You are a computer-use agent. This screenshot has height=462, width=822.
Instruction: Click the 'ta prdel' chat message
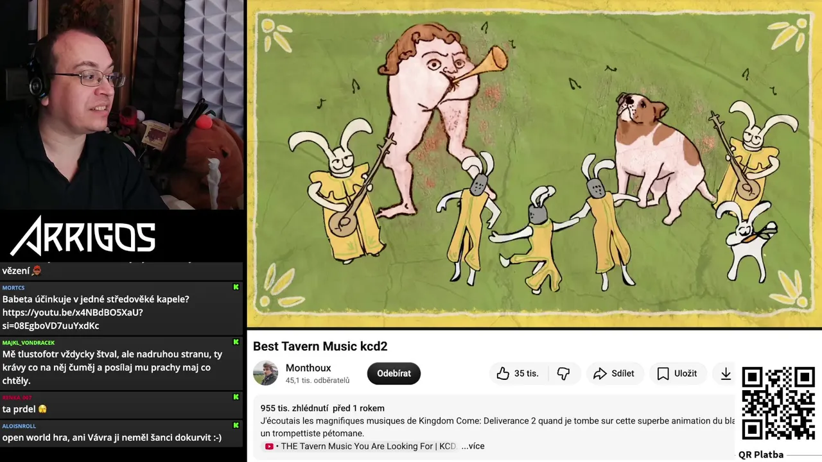(19, 409)
